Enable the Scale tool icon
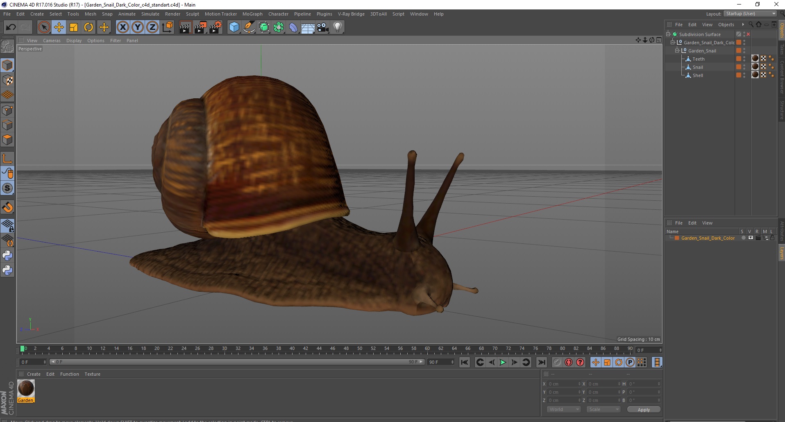This screenshot has width=785, height=422. [x=74, y=27]
